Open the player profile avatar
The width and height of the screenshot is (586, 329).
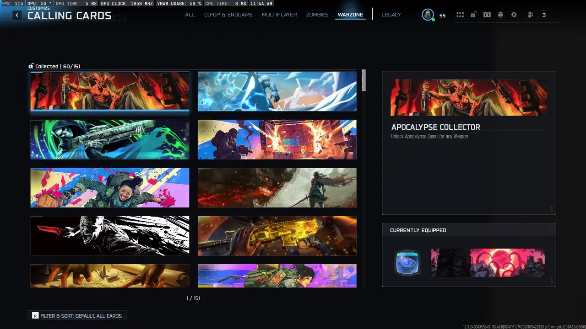click(428, 15)
